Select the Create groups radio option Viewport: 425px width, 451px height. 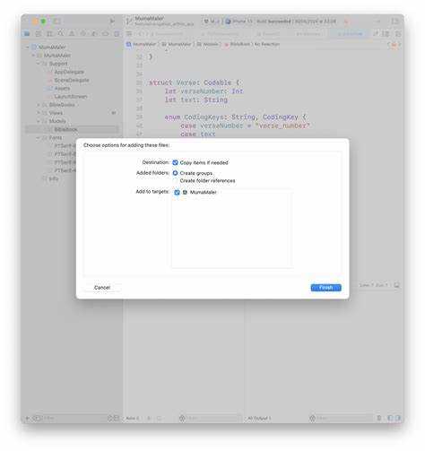176,173
